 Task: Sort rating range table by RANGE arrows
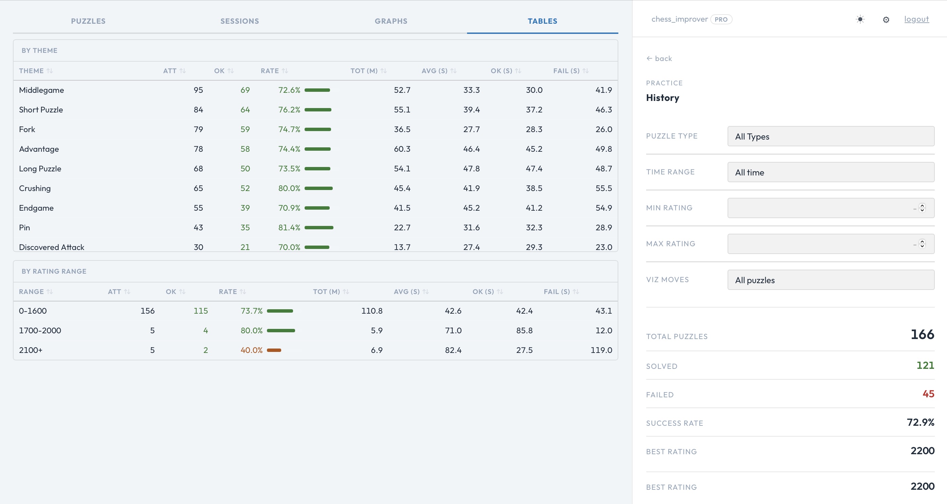50,292
